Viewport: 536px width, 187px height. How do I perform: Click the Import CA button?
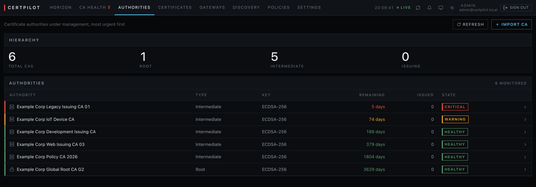[x=512, y=24]
